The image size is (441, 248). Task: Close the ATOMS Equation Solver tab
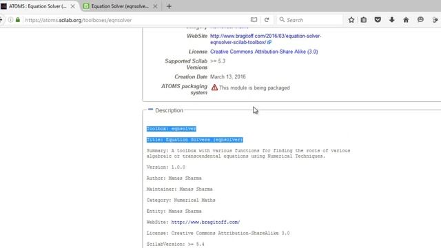pyautogui.click(x=72, y=6)
